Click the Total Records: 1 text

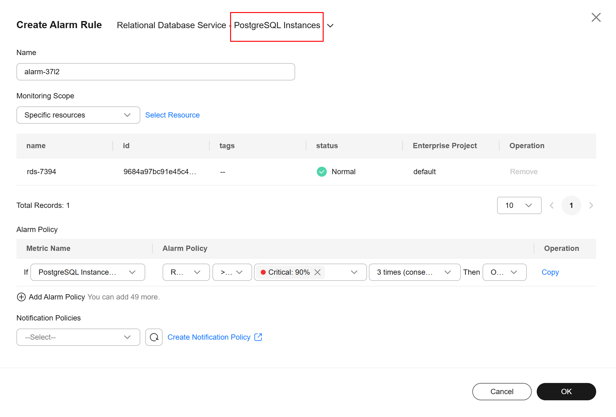tap(43, 205)
